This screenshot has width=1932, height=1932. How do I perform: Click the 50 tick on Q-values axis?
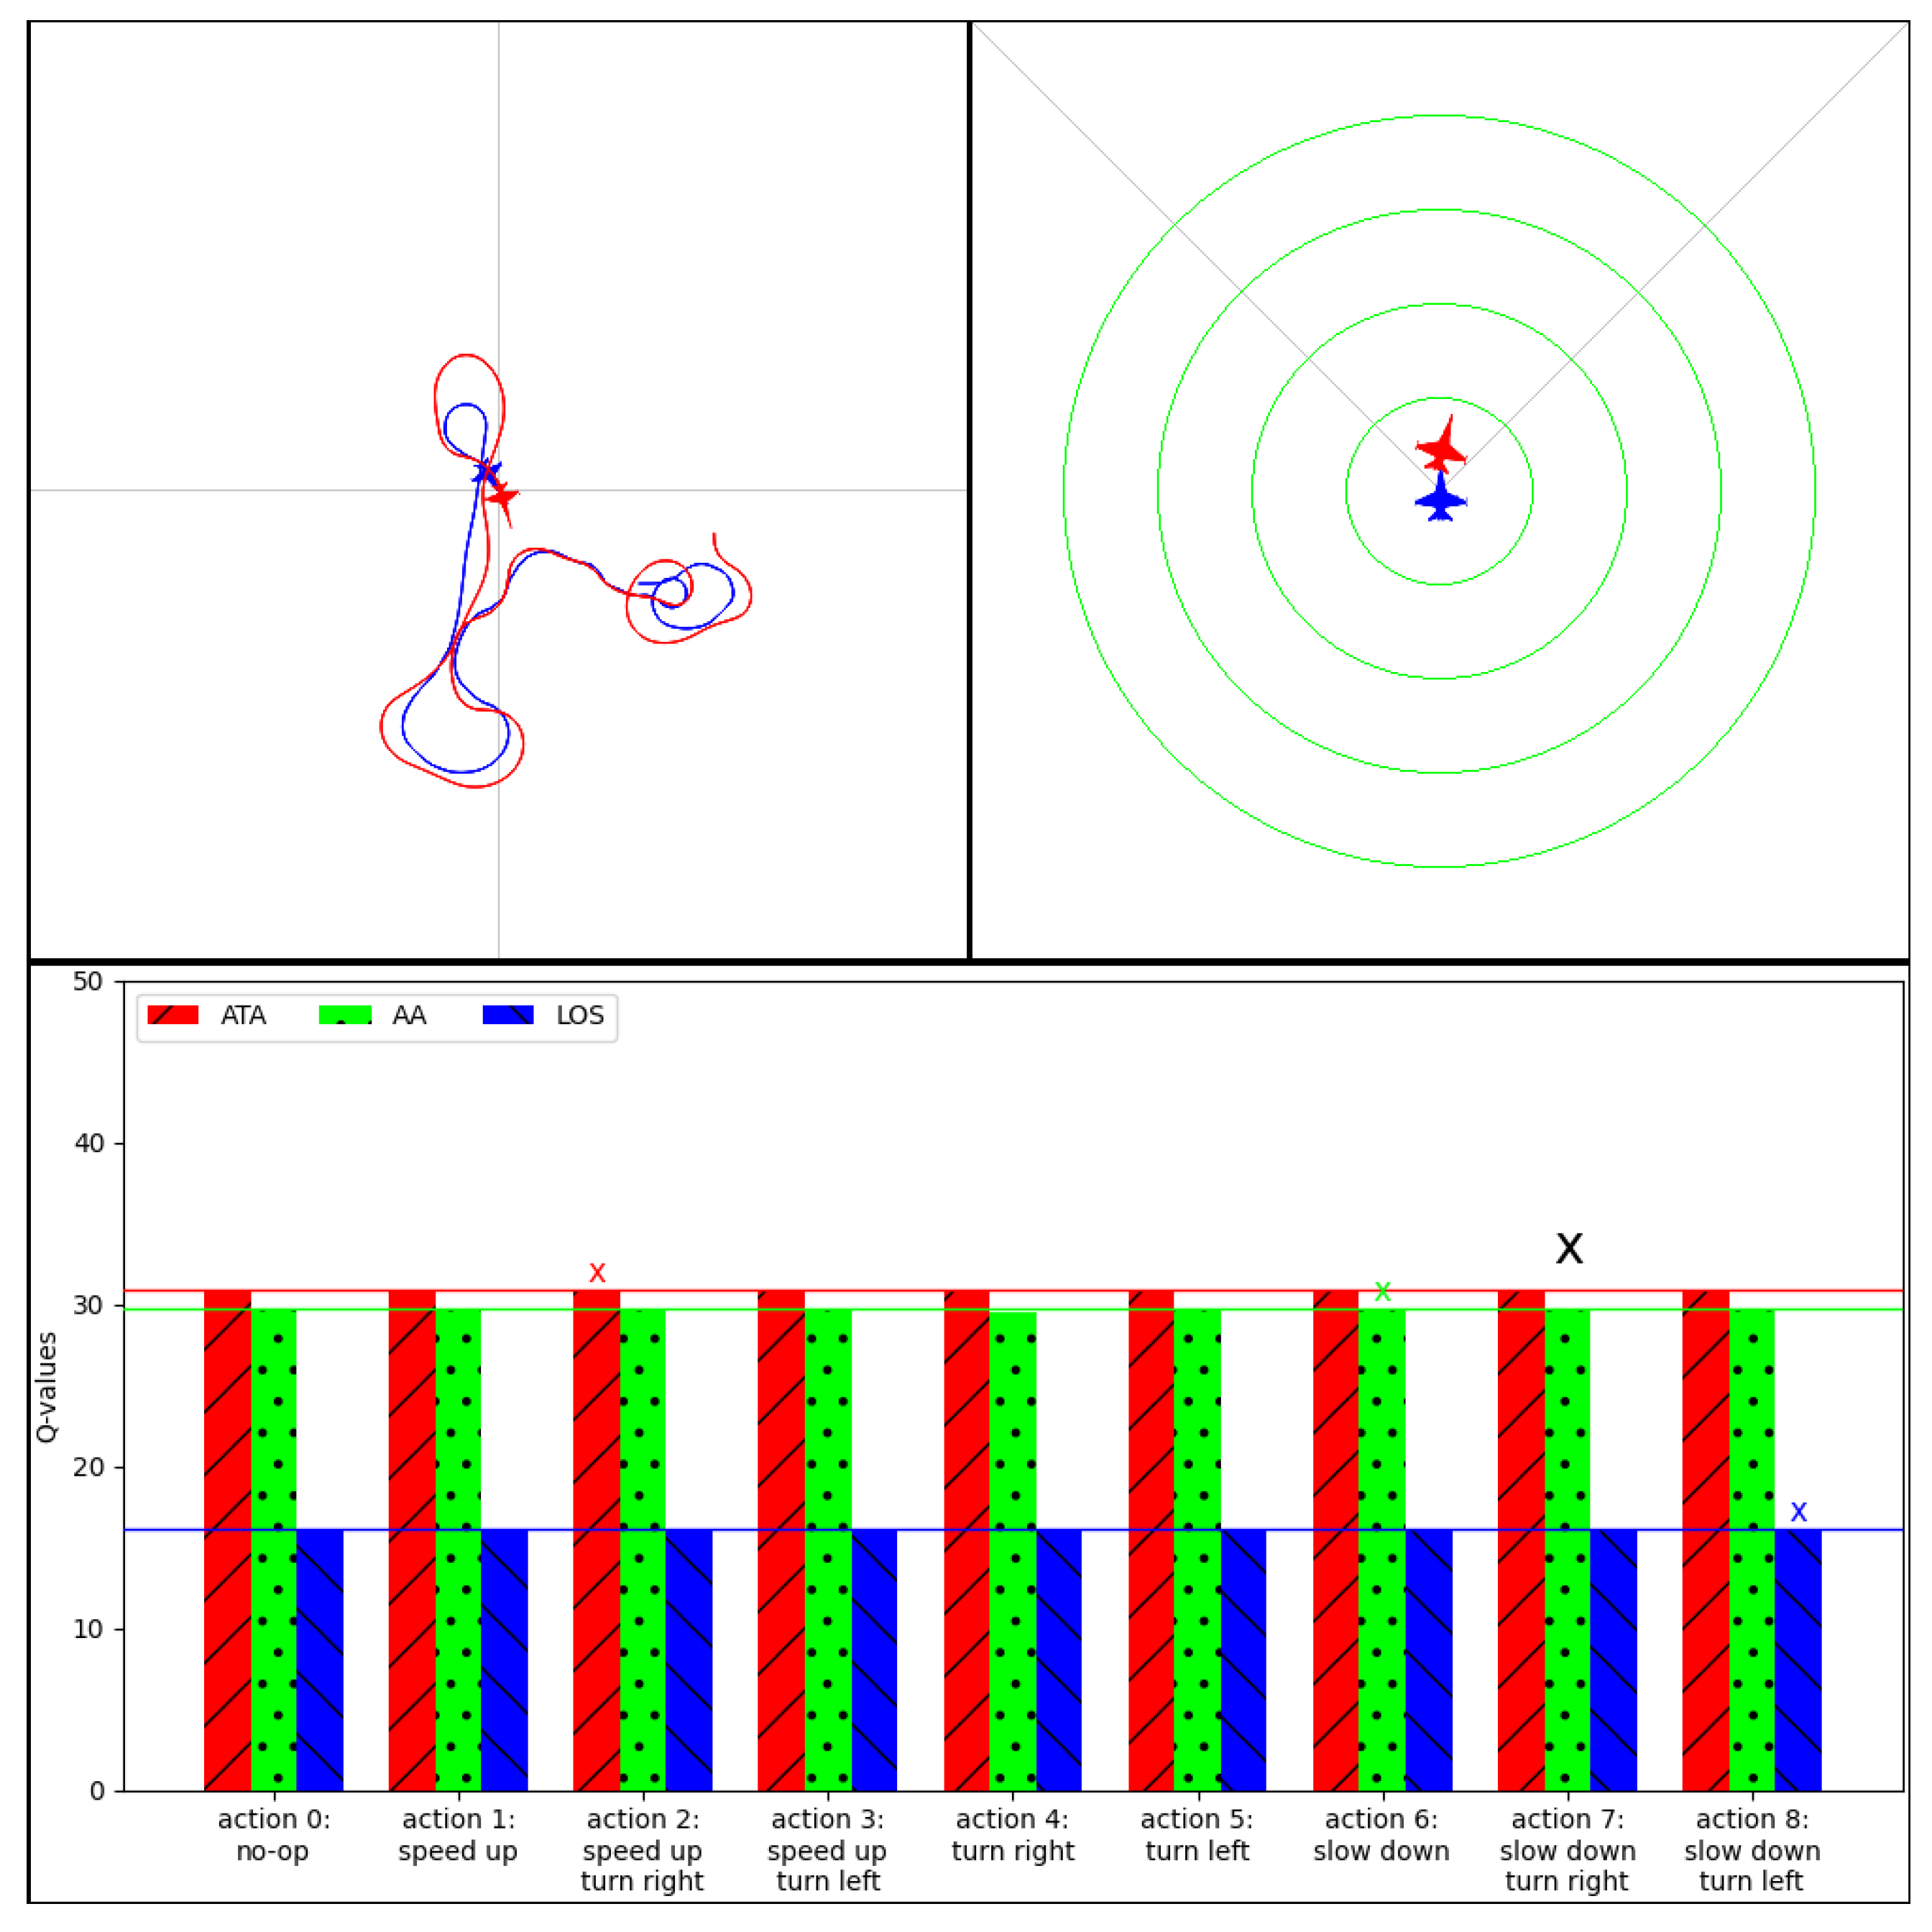[x=88, y=981]
